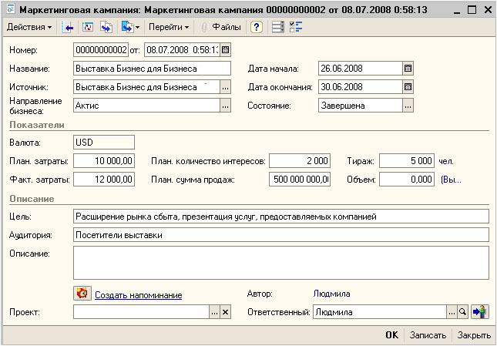The image size is (497, 346).
Task: Click the checklist settings toolbar icon
Action: tap(296, 27)
